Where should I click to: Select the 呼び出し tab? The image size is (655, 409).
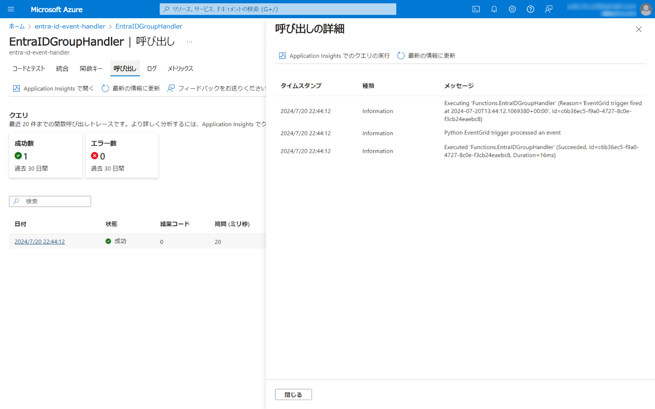tap(125, 68)
